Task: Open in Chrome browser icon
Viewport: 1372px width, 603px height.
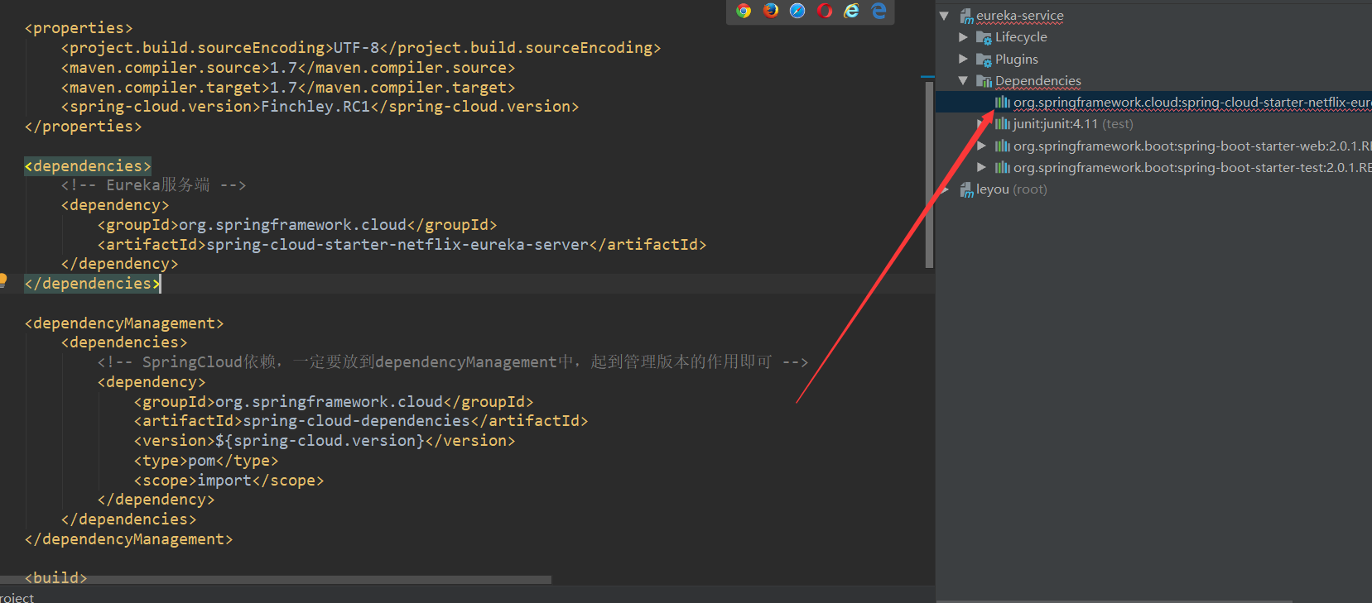Action: click(x=744, y=11)
